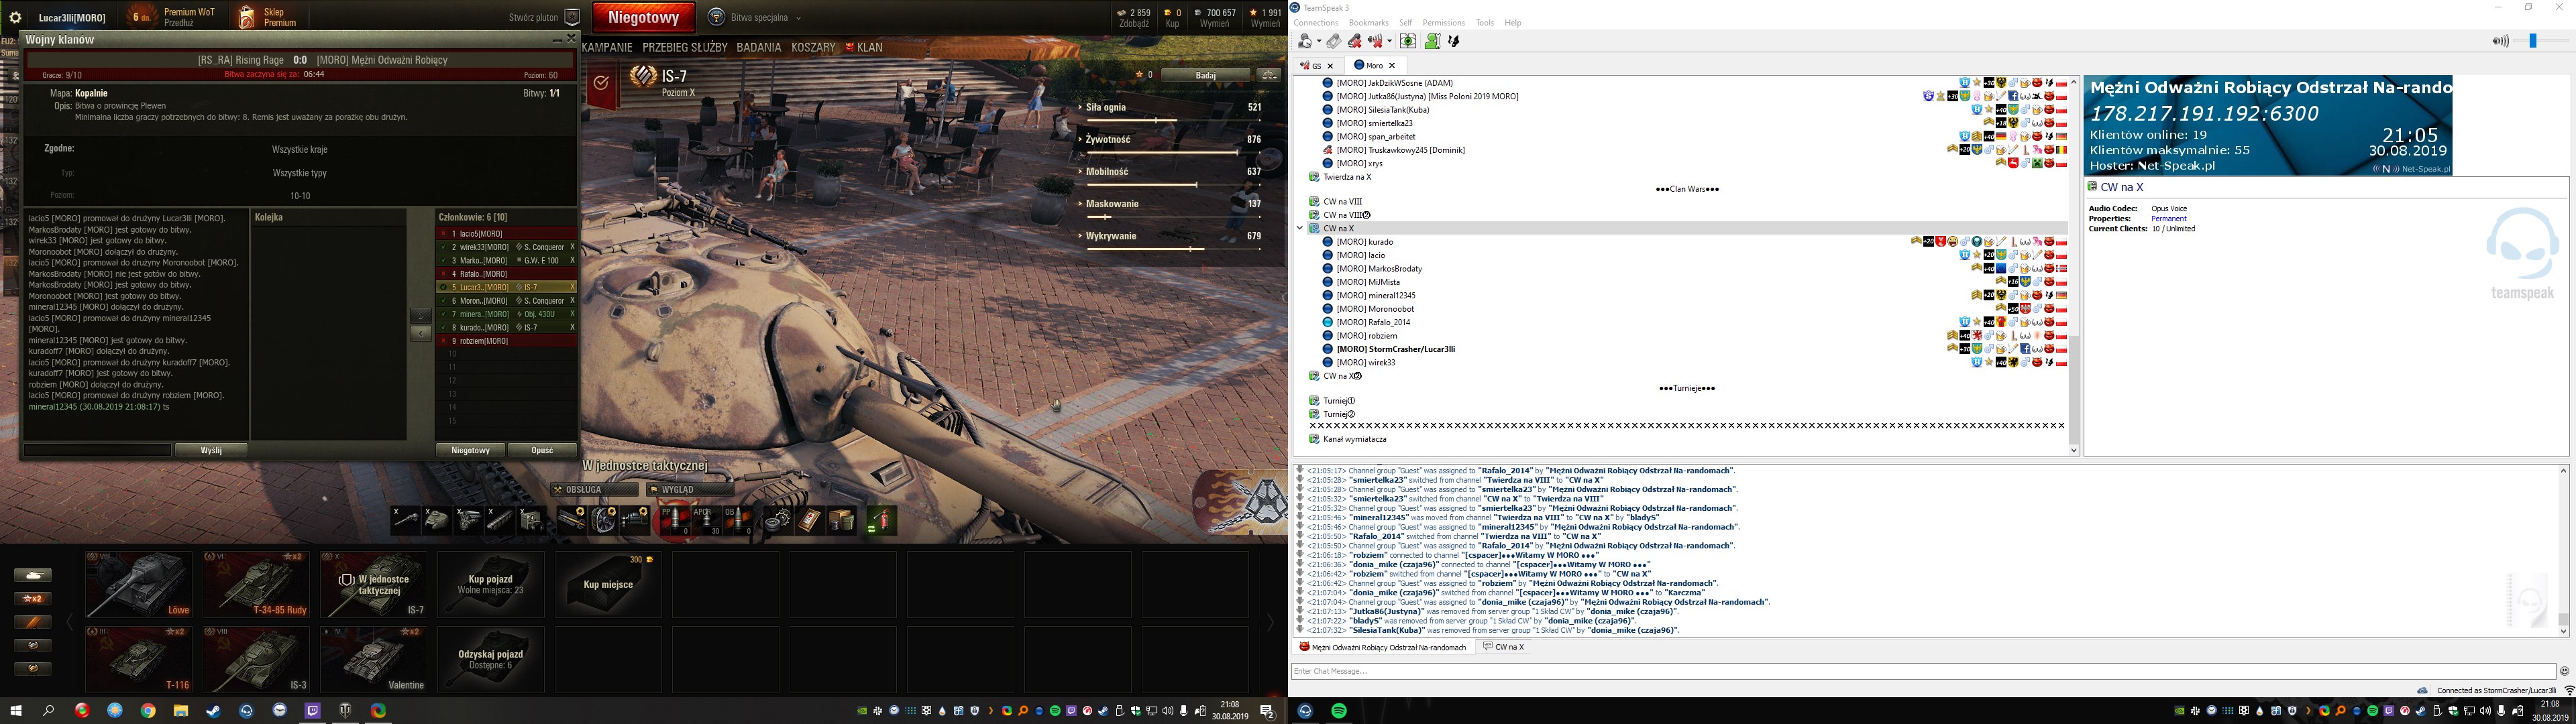2576x724 pixels.
Task: Open the TeamSpeak Permissions menu
Action: (1443, 22)
